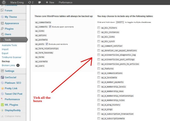Tick the wp_m_membership_rules checkbox

99,100
